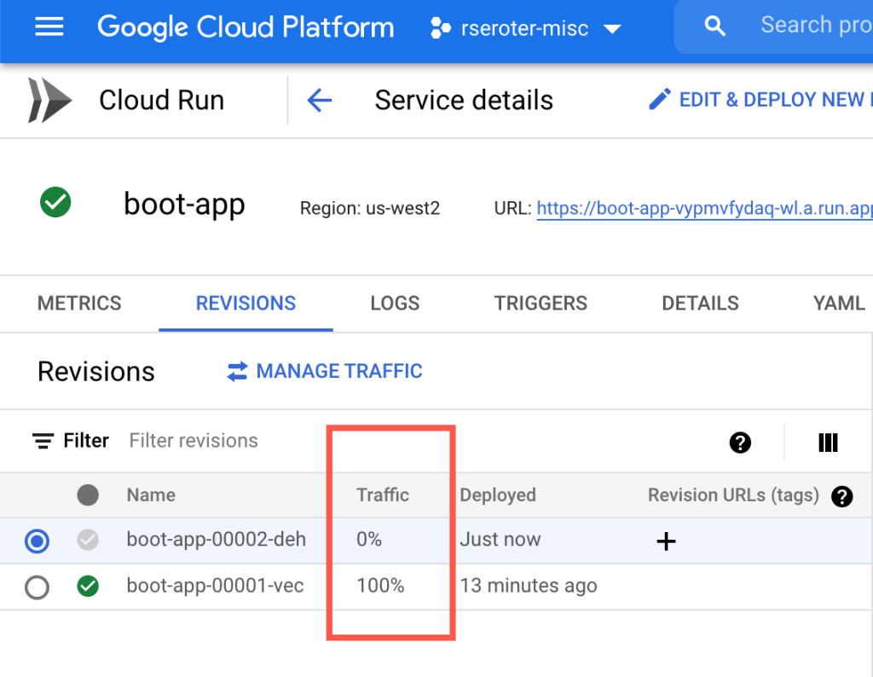Click the search magnifier icon
Image resolution: width=873 pixels, height=677 pixels.
click(x=715, y=27)
